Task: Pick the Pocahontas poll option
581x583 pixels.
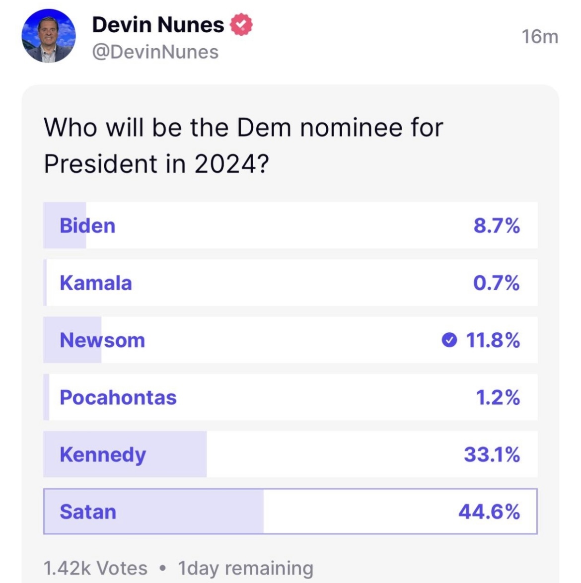Action: pyautogui.click(x=118, y=397)
